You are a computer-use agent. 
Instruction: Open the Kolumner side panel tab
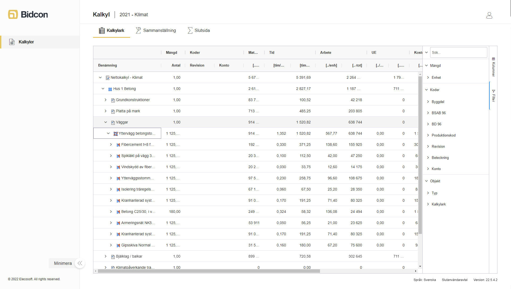point(493,67)
